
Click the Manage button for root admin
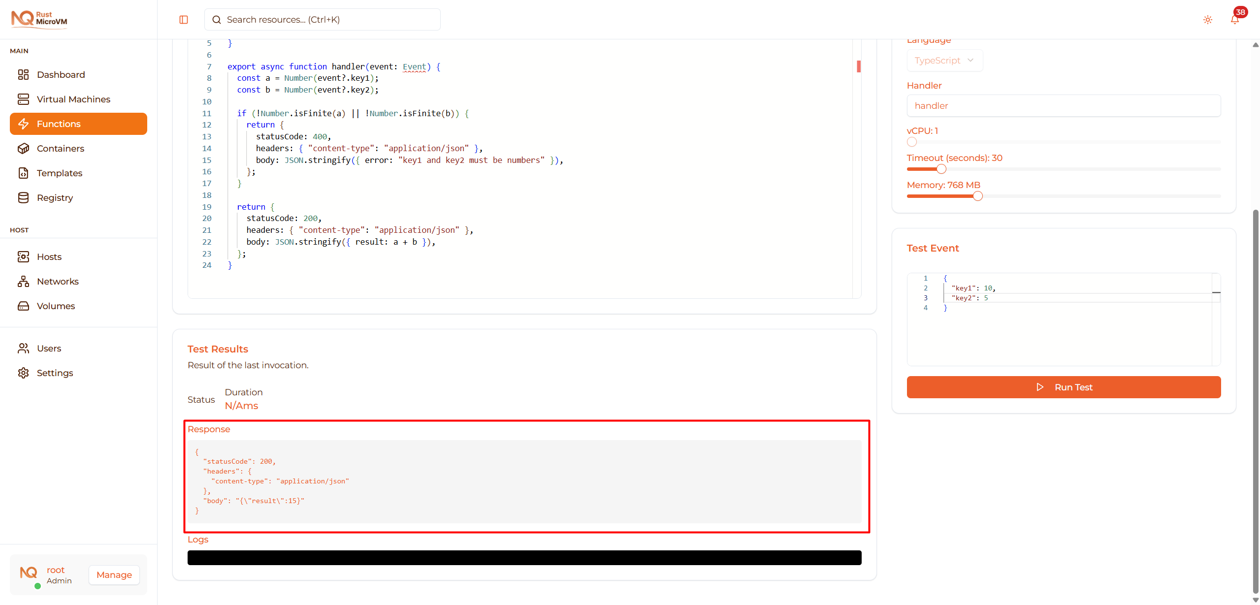(x=114, y=574)
